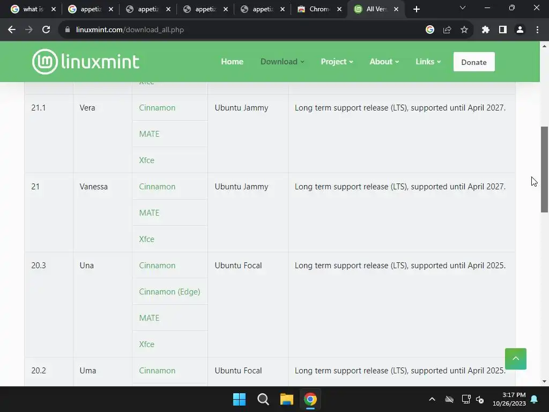Select version number '20.2' cell
This screenshot has width=549, height=412.
(x=39, y=371)
